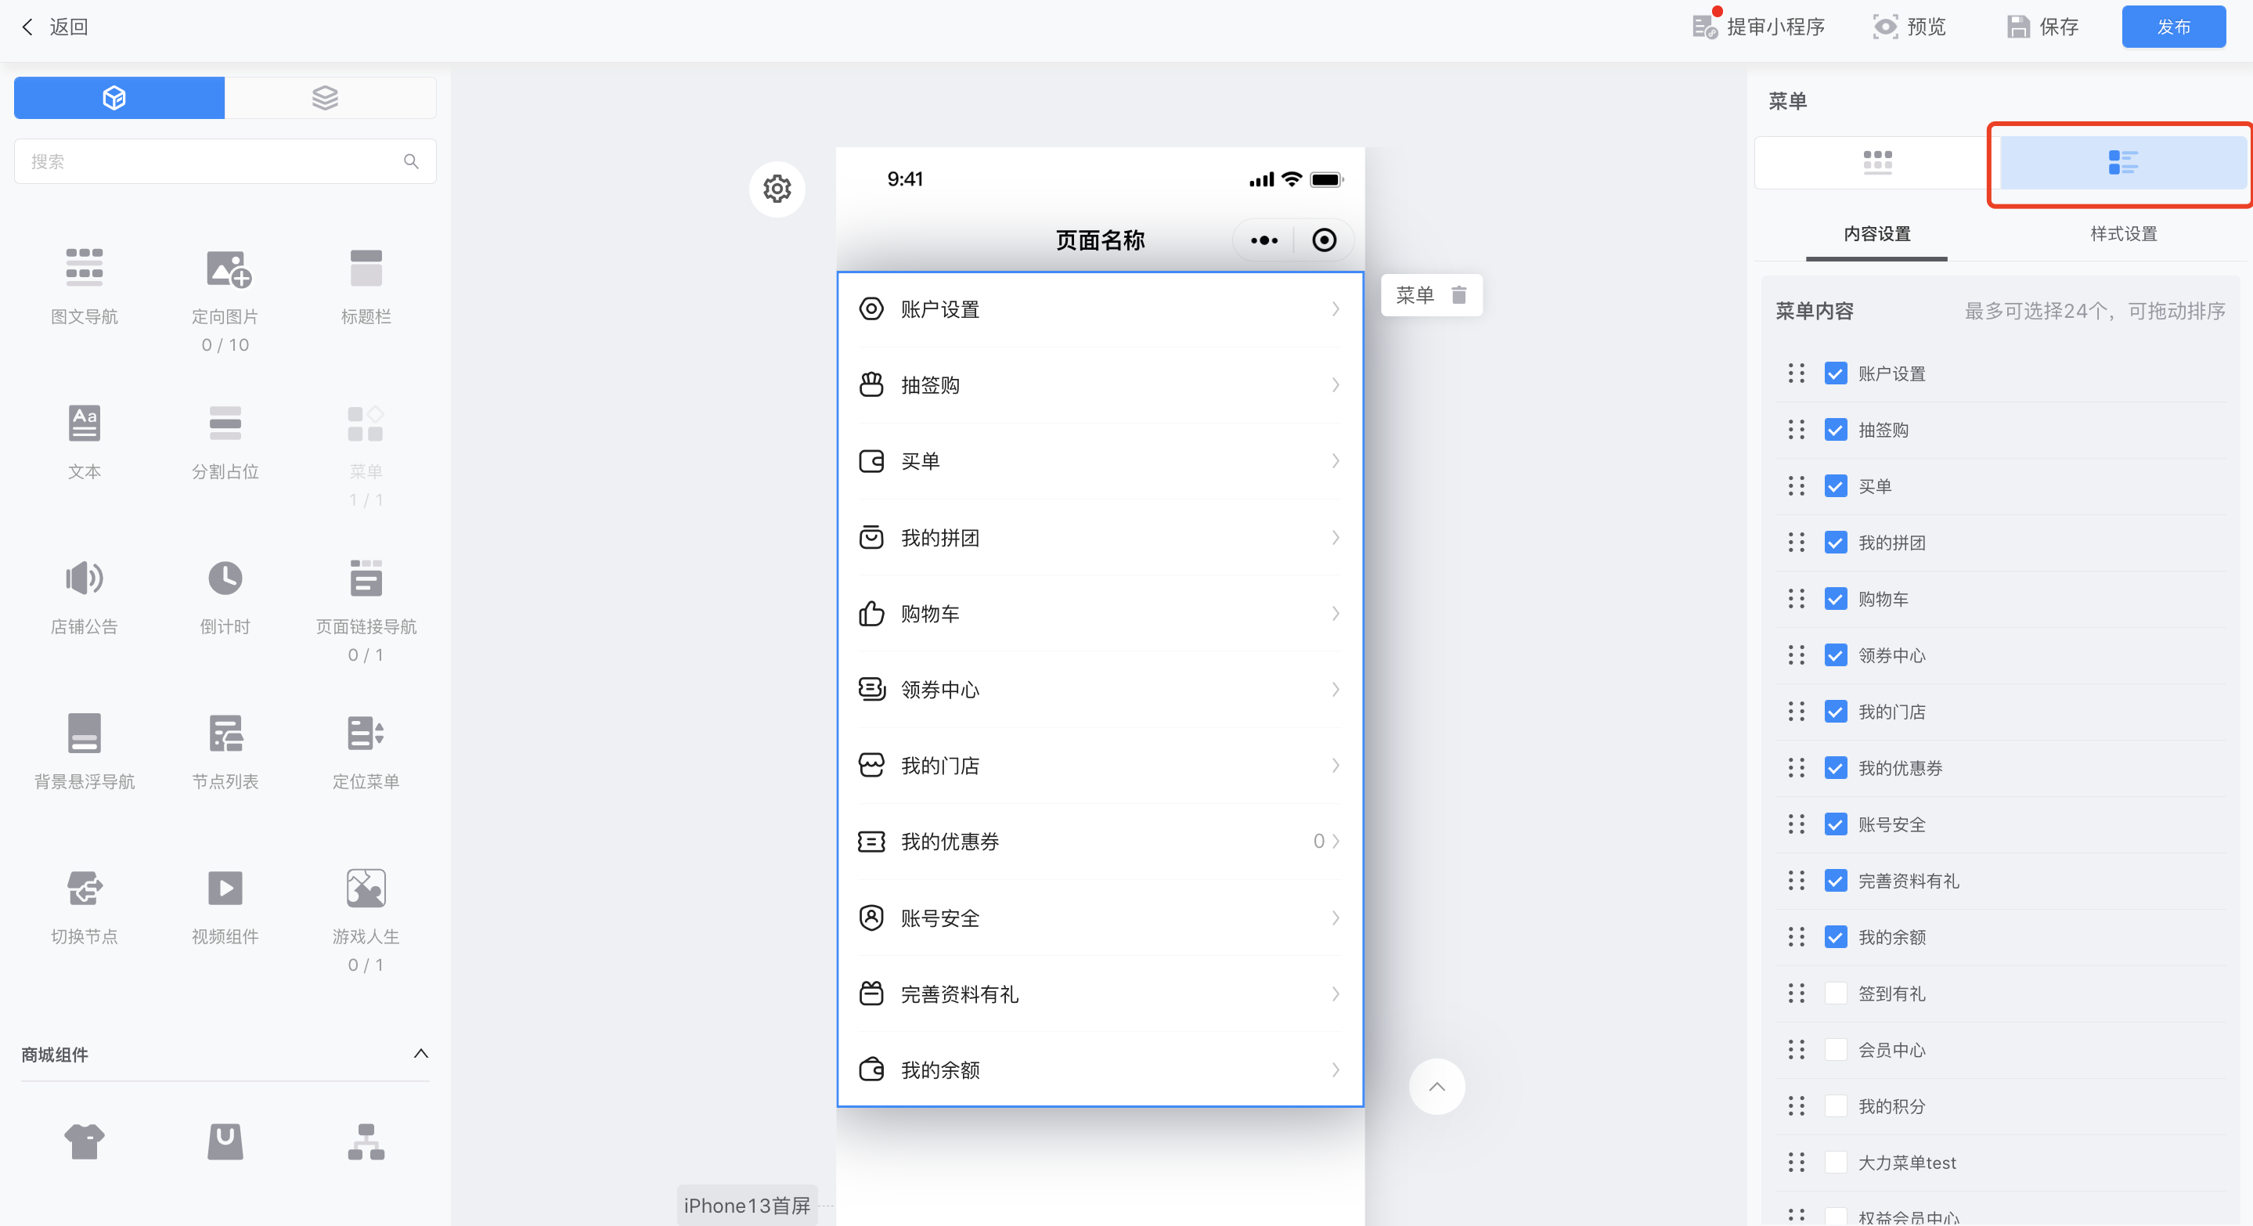The width and height of the screenshot is (2253, 1226).
Task: Click the 搜索 component search field
Action: (225, 161)
